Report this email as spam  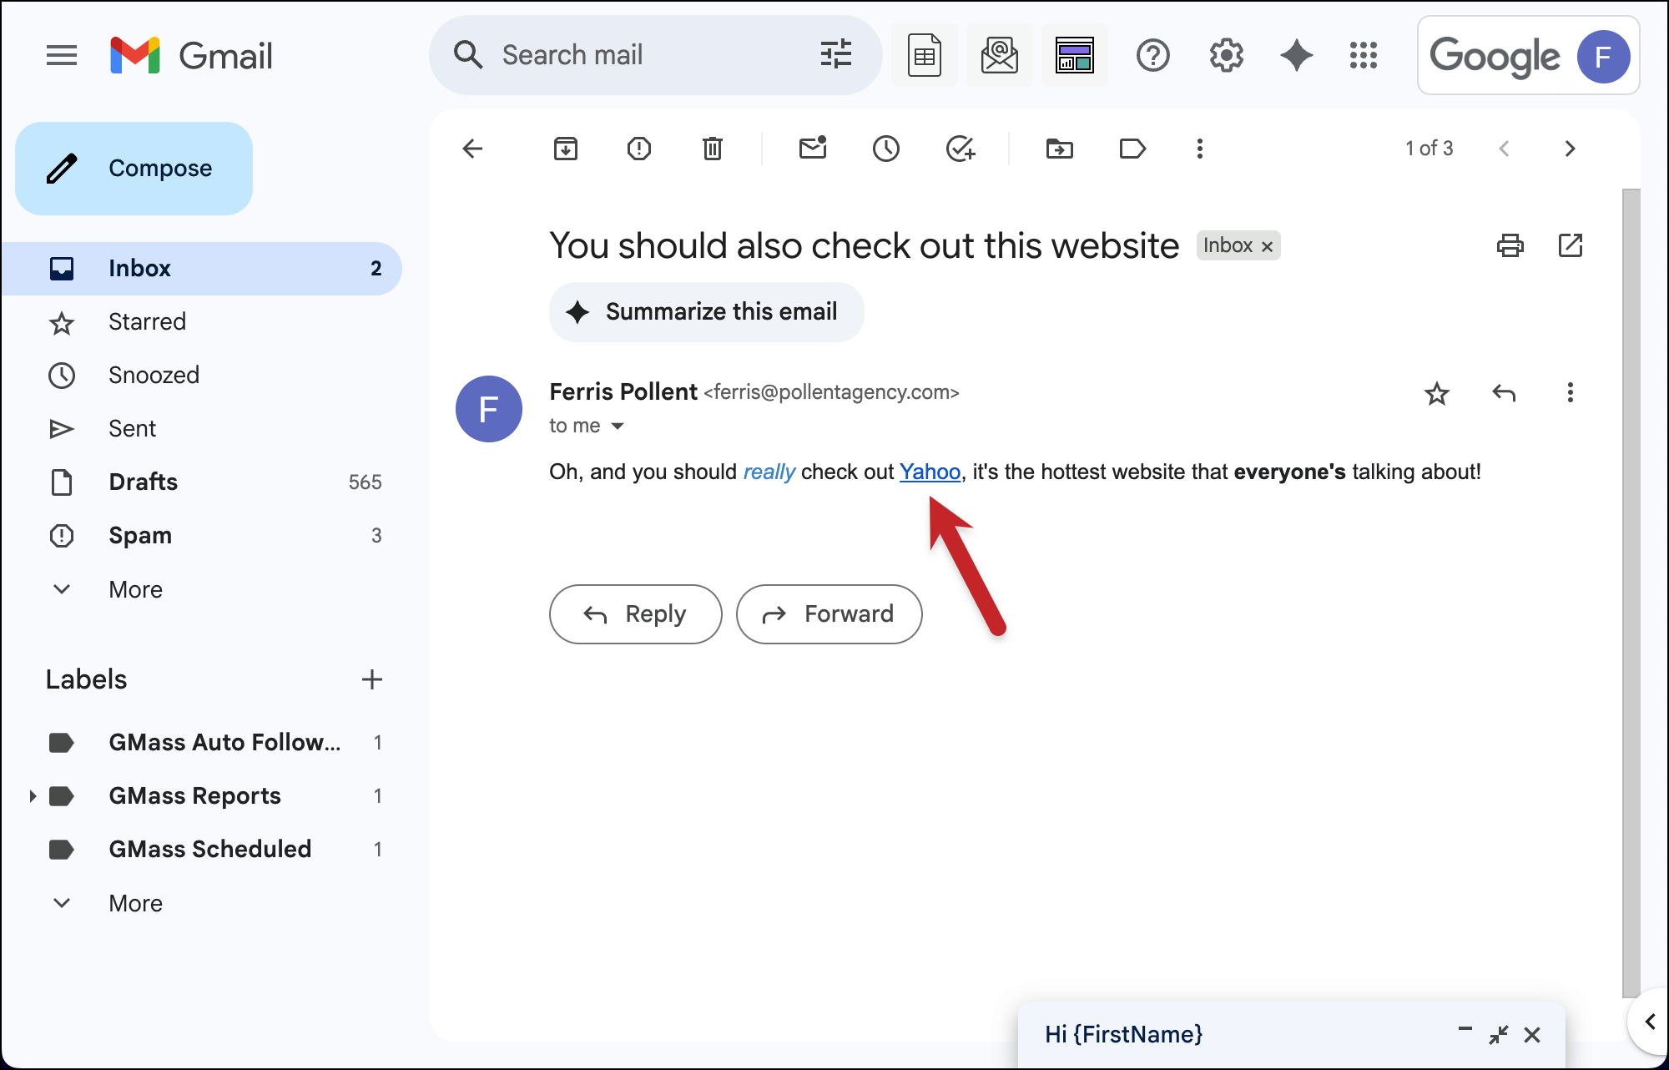[638, 149]
